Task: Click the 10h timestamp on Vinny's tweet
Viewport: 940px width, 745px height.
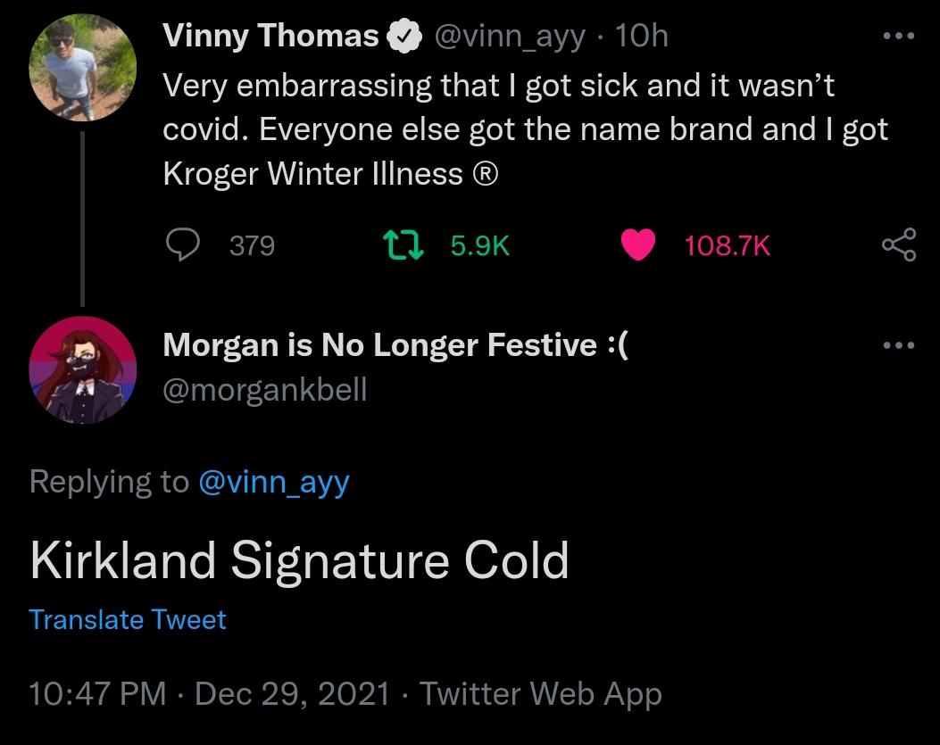Action: tap(641, 37)
